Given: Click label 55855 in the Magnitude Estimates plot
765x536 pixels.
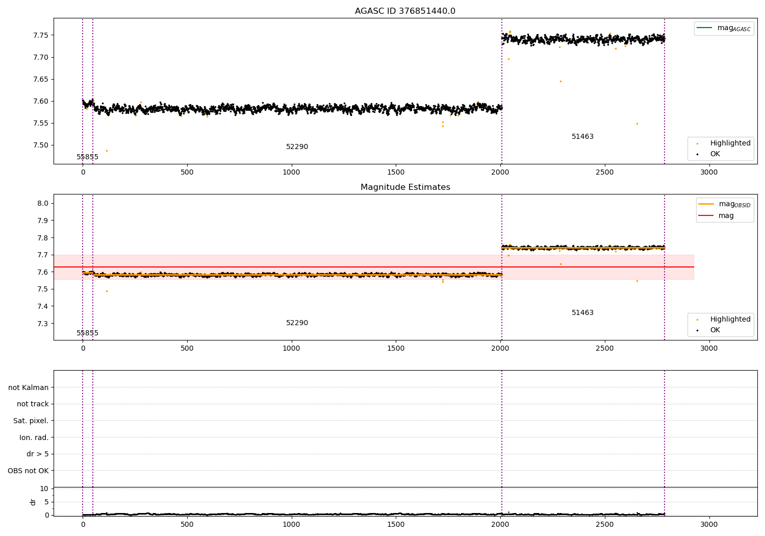Looking at the screenshot, I should point(88,333).
